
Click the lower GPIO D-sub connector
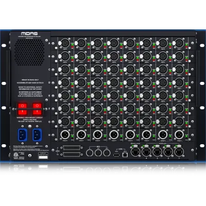coord(72,154)
